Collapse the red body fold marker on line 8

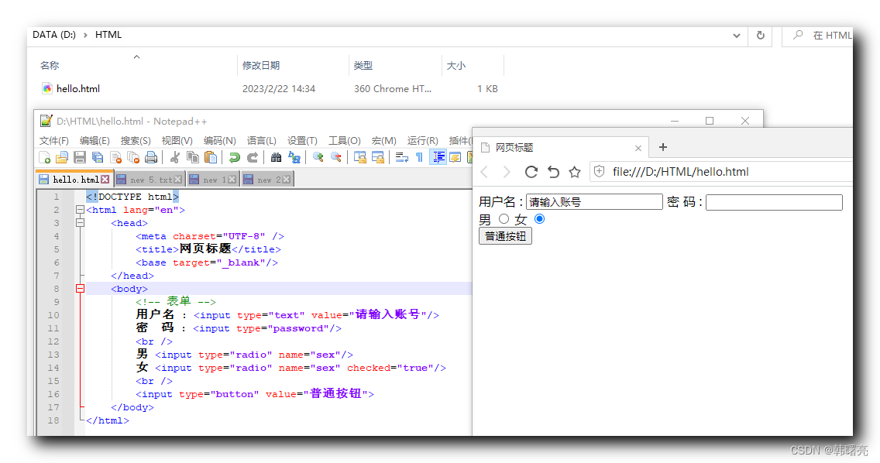[81, 289]
